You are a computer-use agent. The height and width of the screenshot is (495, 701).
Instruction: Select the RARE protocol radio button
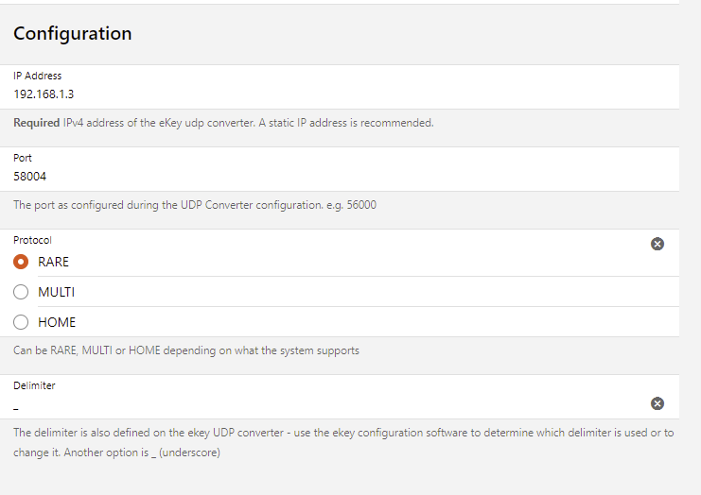[21, 262]
